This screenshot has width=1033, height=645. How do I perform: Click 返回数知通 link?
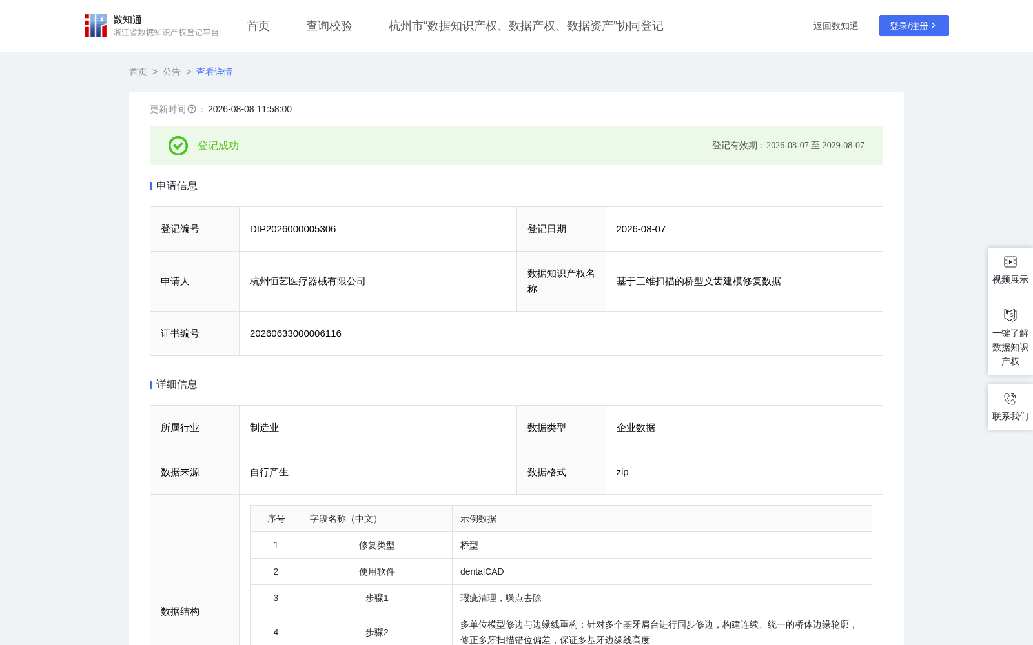(x=835, y=26)
